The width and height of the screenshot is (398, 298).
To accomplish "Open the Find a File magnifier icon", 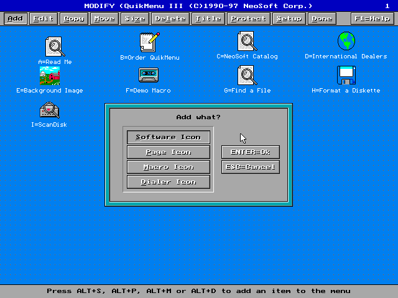I will (x=248, y=75).
